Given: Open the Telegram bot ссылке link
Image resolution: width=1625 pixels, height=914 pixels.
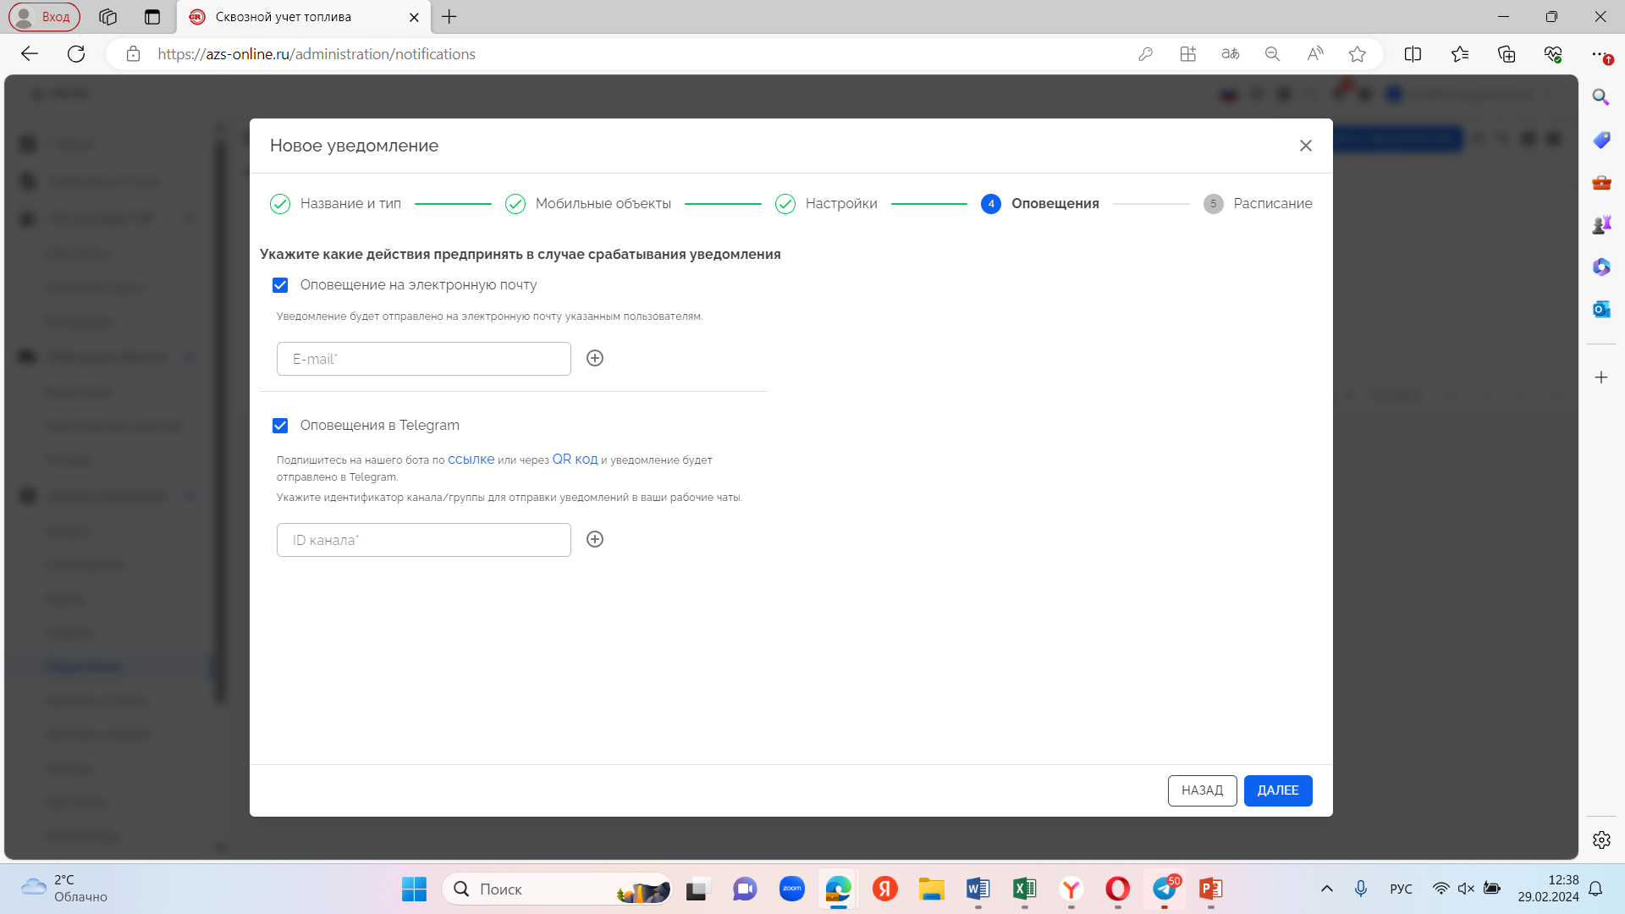Looking at the screenshot, I should pos(471,460).
